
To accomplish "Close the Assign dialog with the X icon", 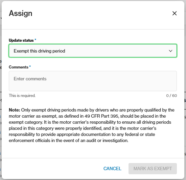I will (x=175, y=13).
